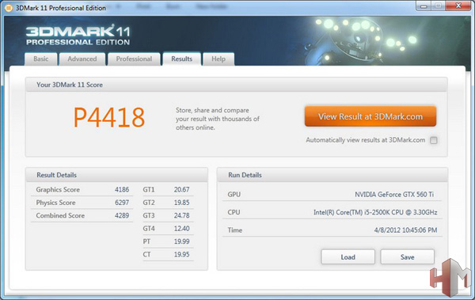Open the Advanced tab
Viewport: 475px width, 300px height.
tap(82, 59)
